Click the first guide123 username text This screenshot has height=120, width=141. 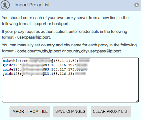click(x=11, y=65)
